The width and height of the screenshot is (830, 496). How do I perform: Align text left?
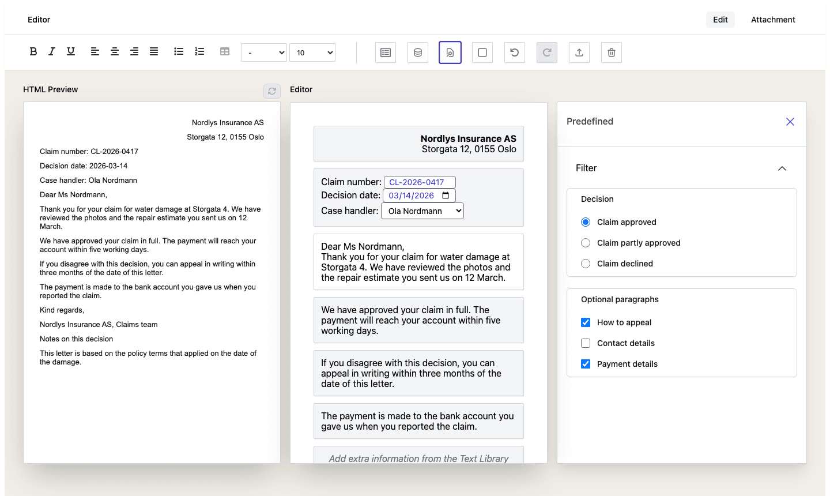[95, 51]
